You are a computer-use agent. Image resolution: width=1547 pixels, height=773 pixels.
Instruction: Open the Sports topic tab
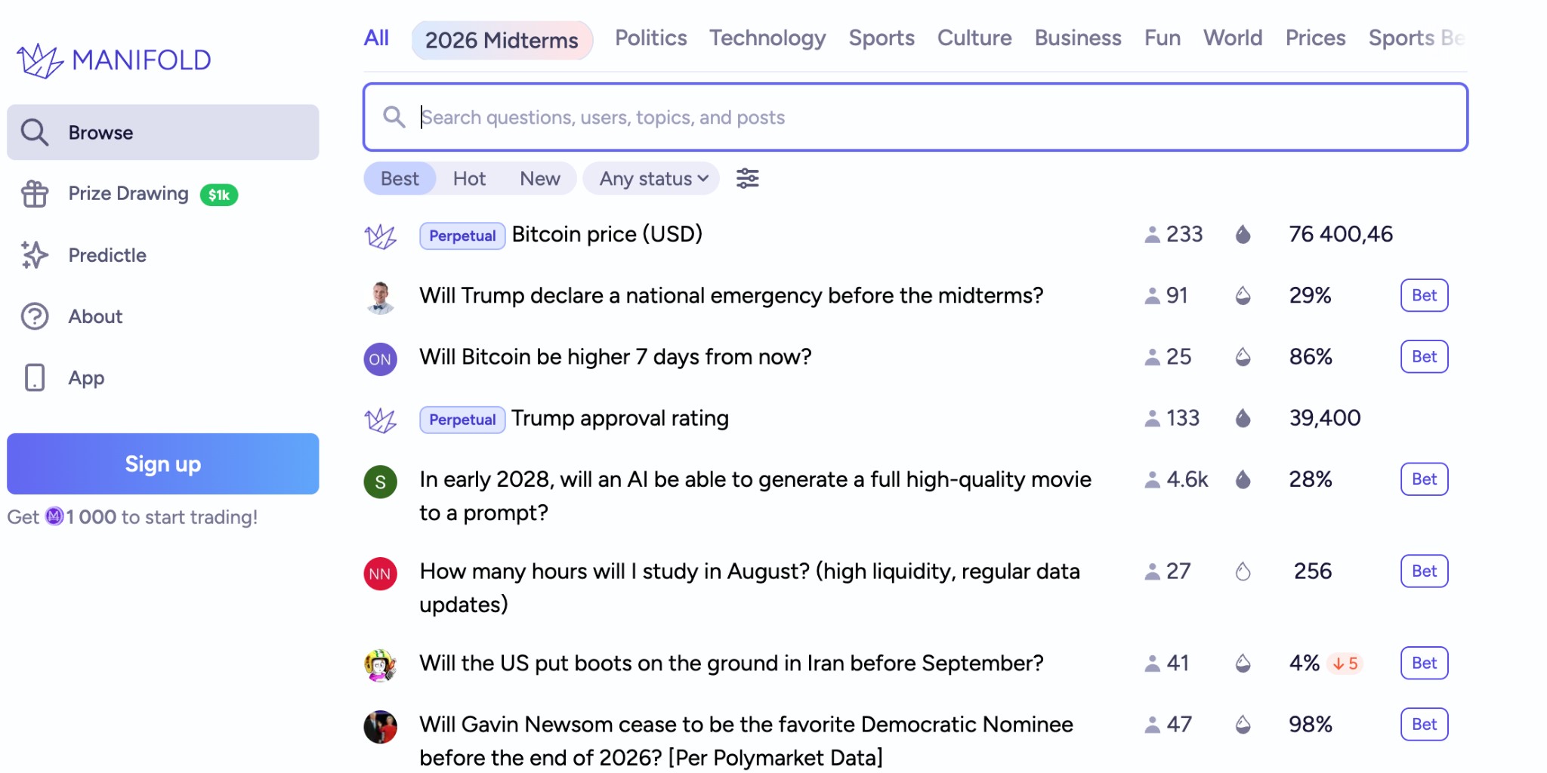[x=882, y=38]
